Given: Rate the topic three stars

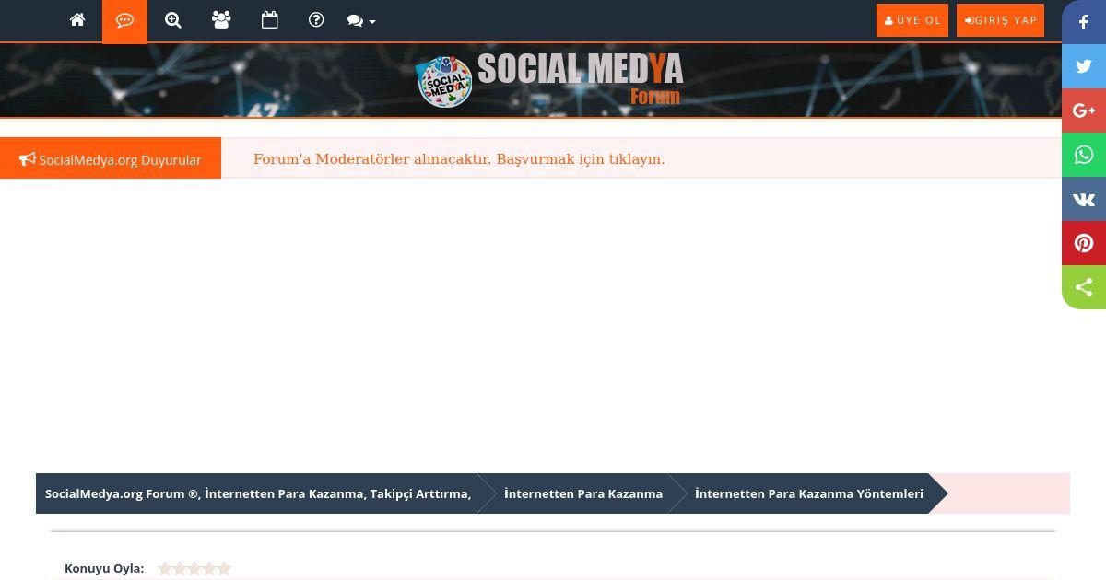Looking at the screenshot, I should pos(194,569).
